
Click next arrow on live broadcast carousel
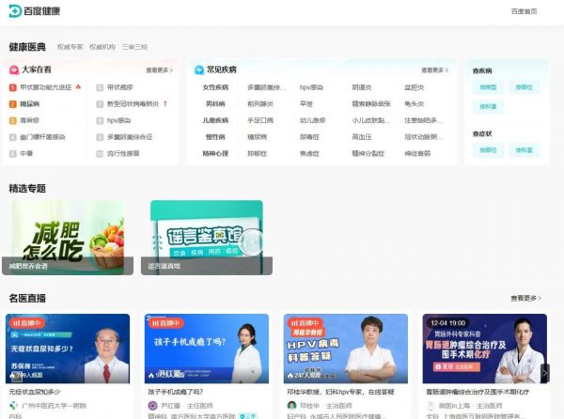click(545, 373)
